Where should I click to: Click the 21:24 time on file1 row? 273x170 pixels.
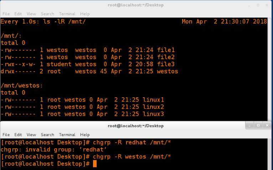(144, 50)
